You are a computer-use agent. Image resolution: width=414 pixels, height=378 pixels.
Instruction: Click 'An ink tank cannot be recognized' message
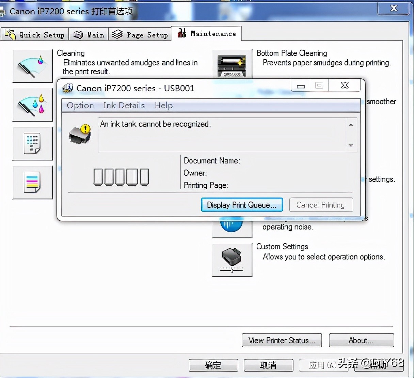tap(156, 124)
